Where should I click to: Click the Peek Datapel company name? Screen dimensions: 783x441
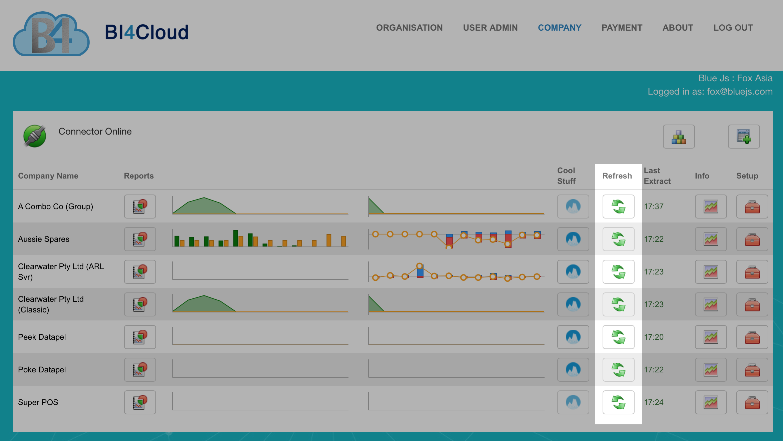(42, 337)
